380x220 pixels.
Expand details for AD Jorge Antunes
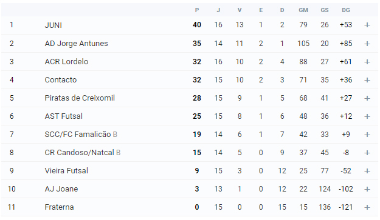tap(367, 44)
